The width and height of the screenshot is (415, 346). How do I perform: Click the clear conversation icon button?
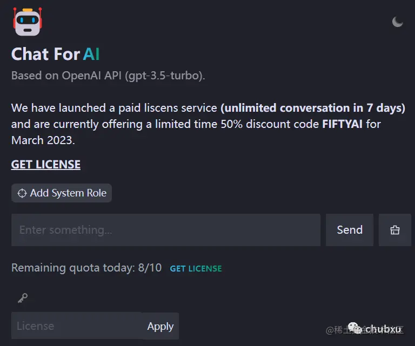coord(395,230)
